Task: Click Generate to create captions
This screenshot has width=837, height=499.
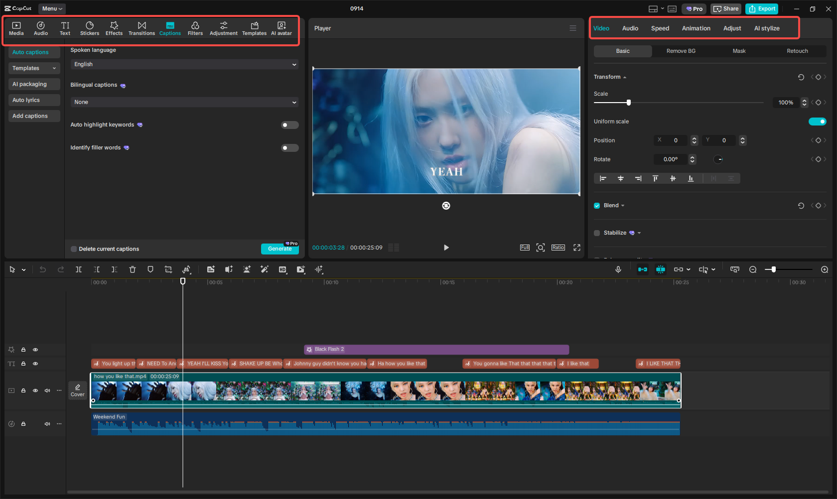Action: (x=279, y=249)
